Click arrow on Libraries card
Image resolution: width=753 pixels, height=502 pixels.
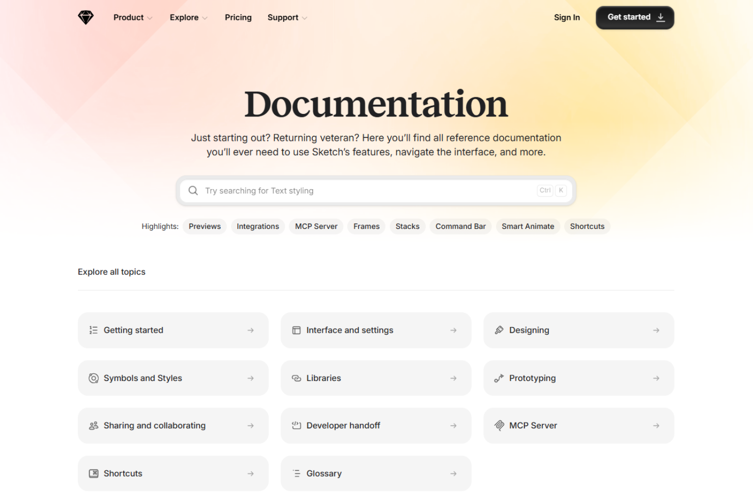(x=453, y=378)
